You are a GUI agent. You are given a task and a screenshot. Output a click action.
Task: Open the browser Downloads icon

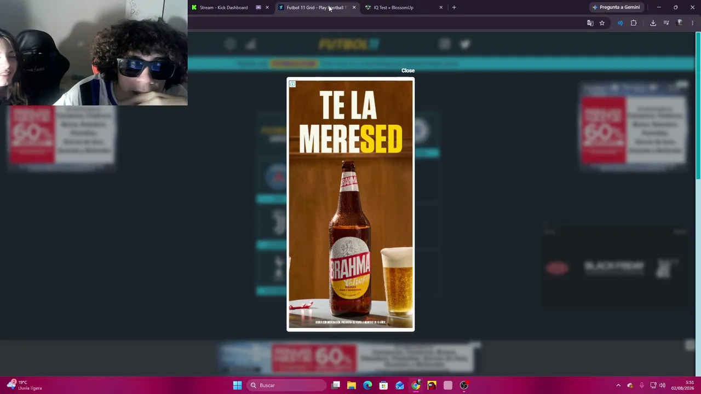(653, 23)
